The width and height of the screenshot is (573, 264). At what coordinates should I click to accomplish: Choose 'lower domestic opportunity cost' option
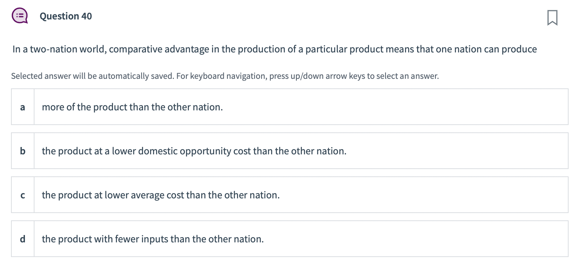[194, 151]
